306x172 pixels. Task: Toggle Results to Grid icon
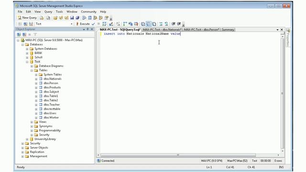click(149, 24)
